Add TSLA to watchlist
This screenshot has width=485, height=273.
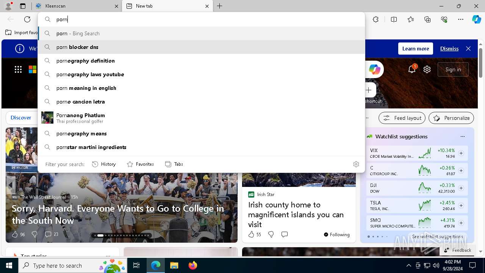pyautogui.click(x=461, y=206)
